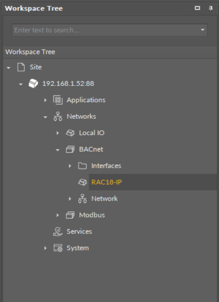Click the System settings window icon
The width and height of the screenshot is (219, 302).
tap(58, 248)
